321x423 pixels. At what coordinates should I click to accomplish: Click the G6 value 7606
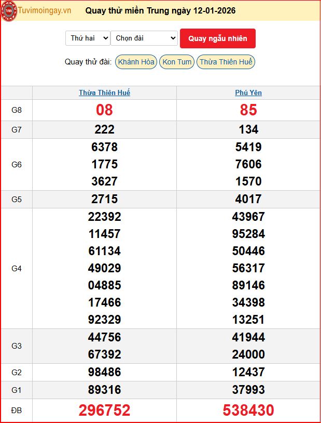click(x=248, y=164)
